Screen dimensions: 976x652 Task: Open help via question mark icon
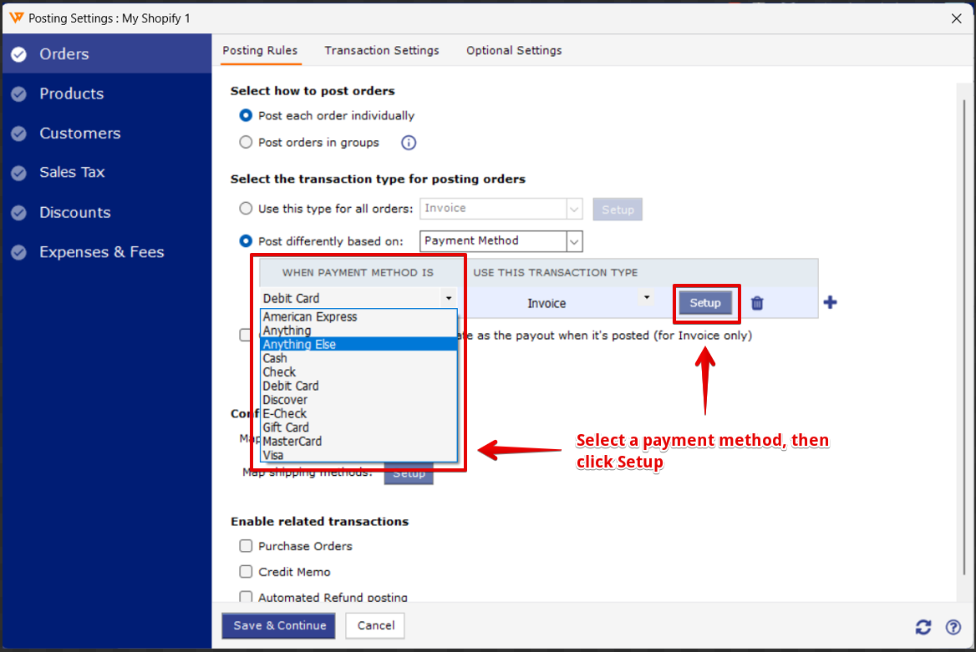pyautogui.click(x=953, y=627)
